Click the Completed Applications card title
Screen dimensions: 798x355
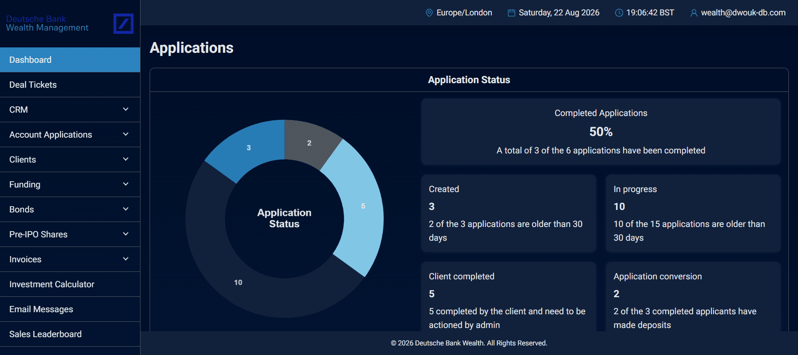[601, 113]
